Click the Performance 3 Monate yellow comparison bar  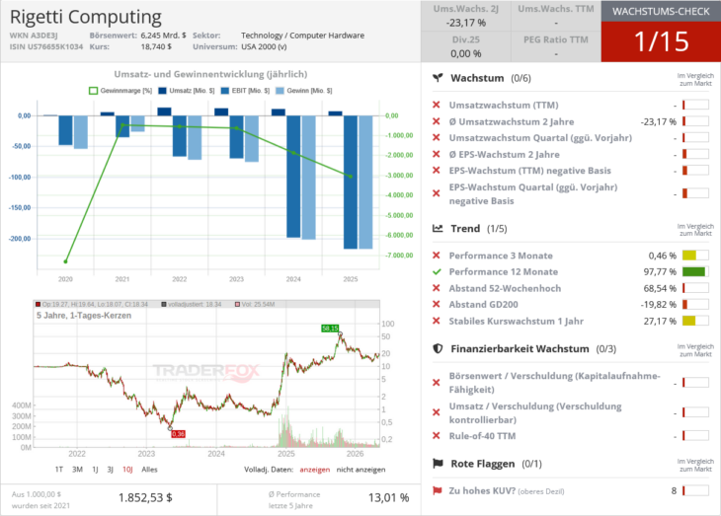click(695, 255)
